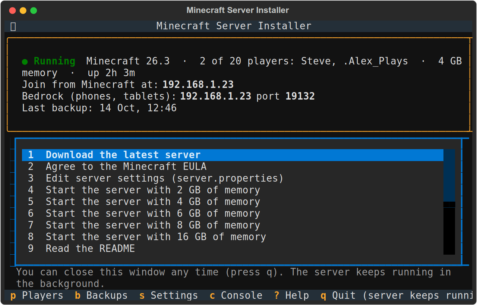The image size is (477, 305).
Task: Open Help in the footer bar
Action: 291,296
